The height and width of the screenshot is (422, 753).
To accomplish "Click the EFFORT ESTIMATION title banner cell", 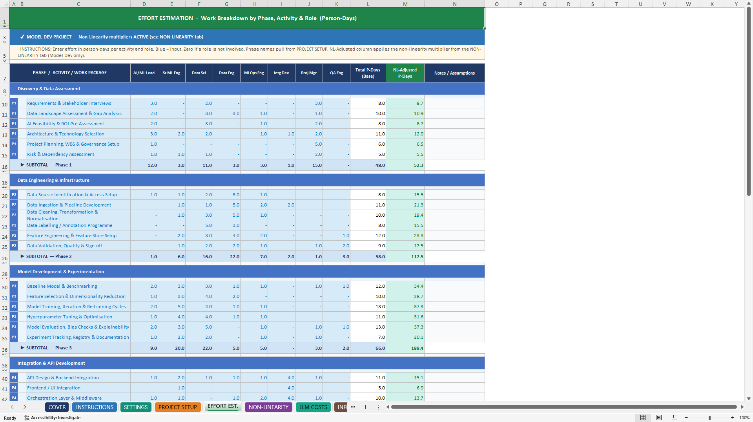I will tap(247, 18).
